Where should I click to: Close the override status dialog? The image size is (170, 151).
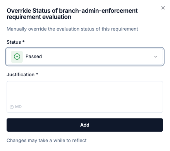click(163, 8)
